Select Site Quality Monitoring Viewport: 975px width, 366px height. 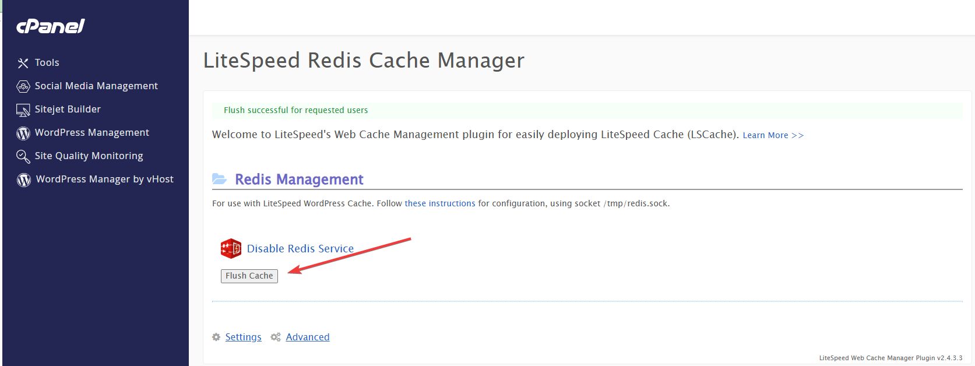89,156
